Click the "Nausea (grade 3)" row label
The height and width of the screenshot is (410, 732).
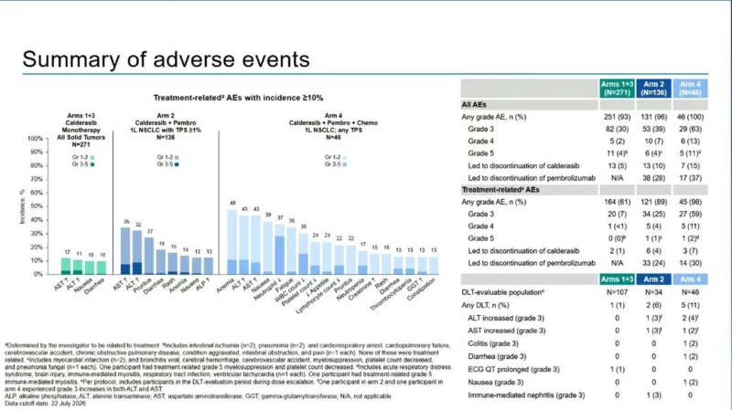495,383
